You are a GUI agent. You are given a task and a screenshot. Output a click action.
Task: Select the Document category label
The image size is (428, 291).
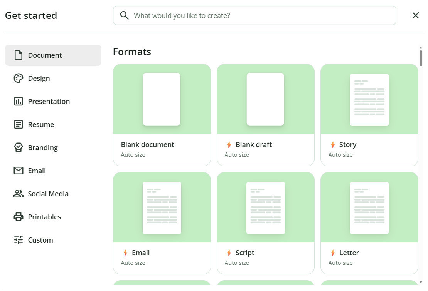(x=45, y=55)
